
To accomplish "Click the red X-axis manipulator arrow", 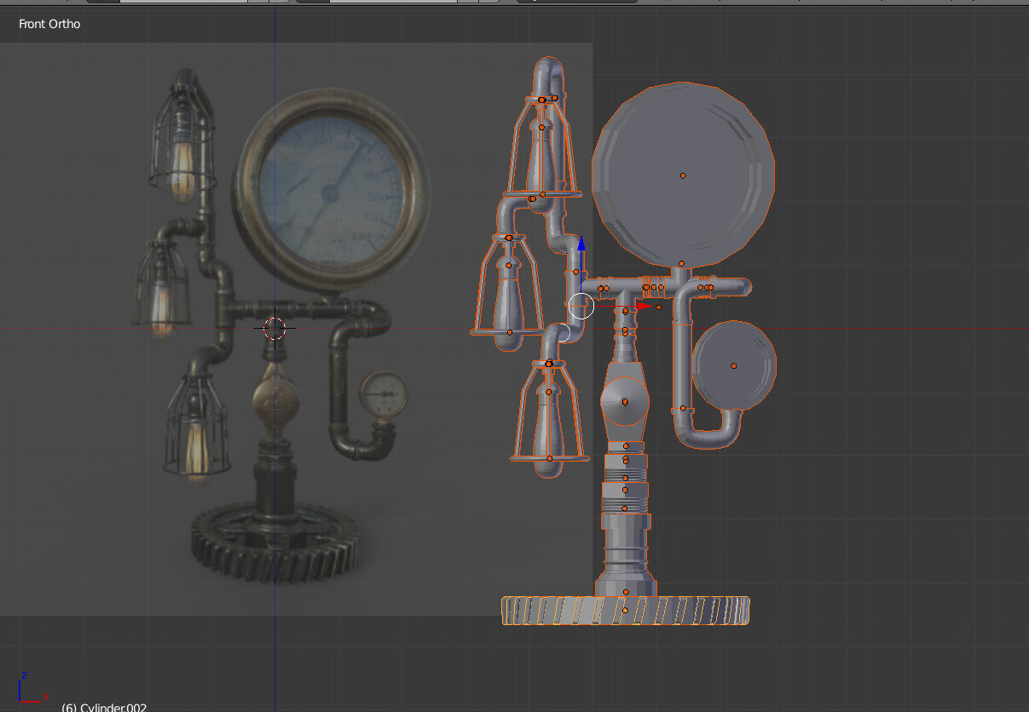I will click(644, 304).
